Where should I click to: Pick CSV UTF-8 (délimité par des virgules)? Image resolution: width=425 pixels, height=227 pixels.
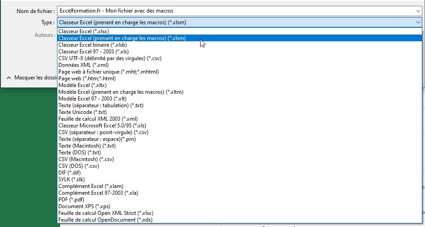coord(110,58)
